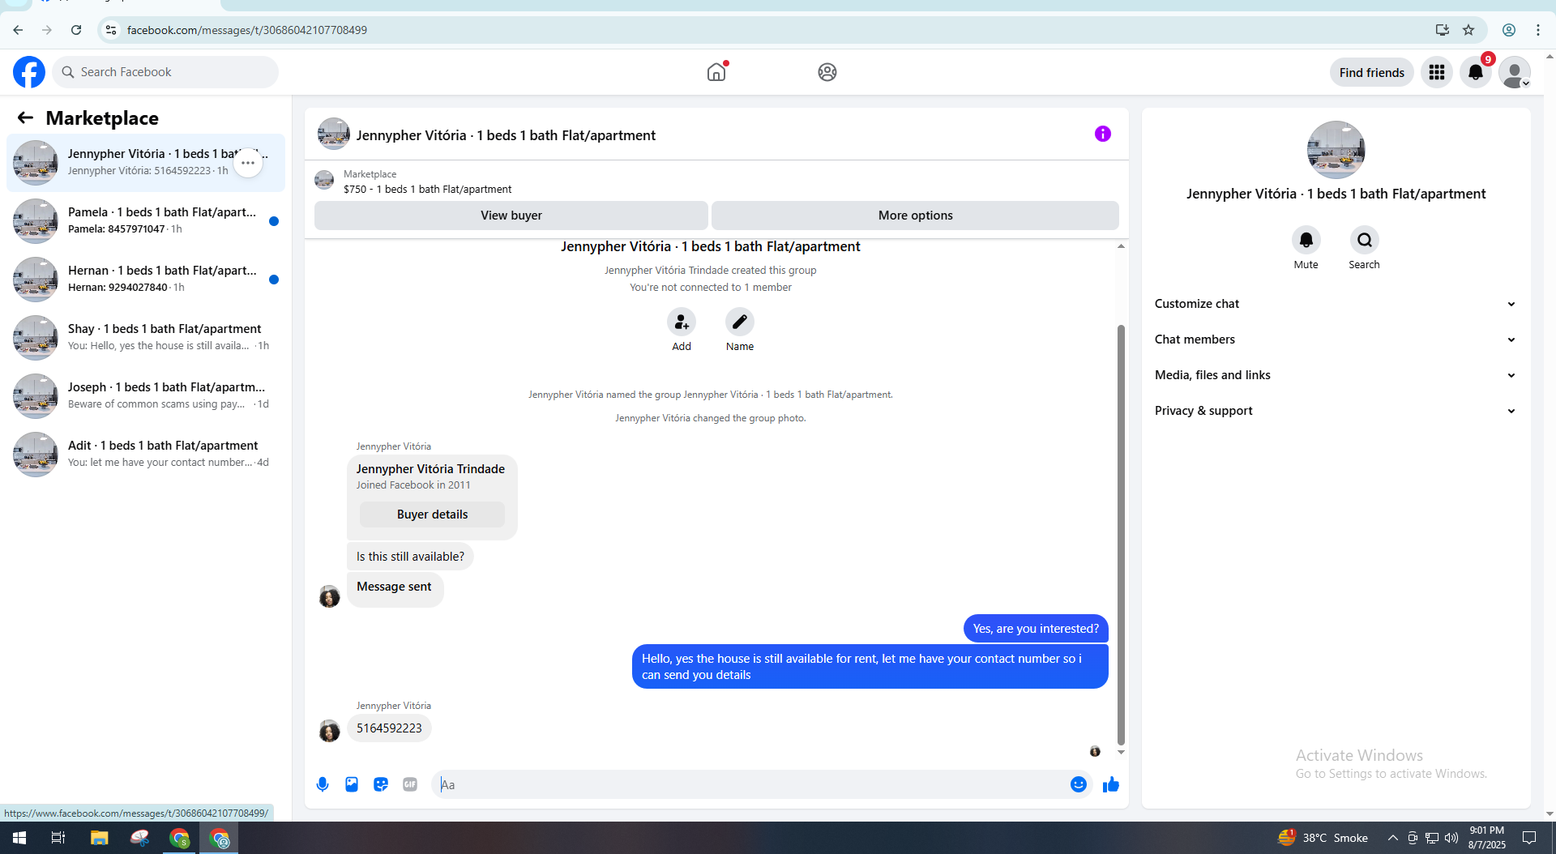Expand Privacy & support section
Image resolution: width=1556 pixels, height=854 pixels.
coord(1336,411)
